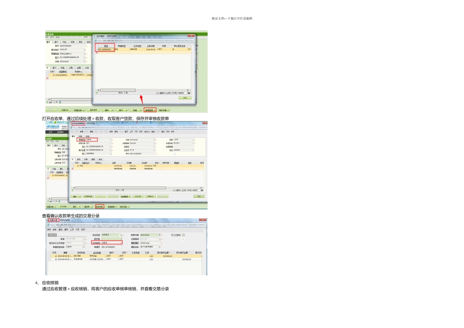Click the horizontal scrollbar thumb in the receipt dialog grid
Image resolution: width=464 pixels, height=328 pixels.
pyautogui.click(x=121, y=187)
